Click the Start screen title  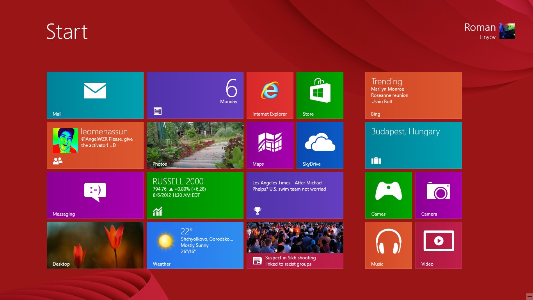coord(67,32)
